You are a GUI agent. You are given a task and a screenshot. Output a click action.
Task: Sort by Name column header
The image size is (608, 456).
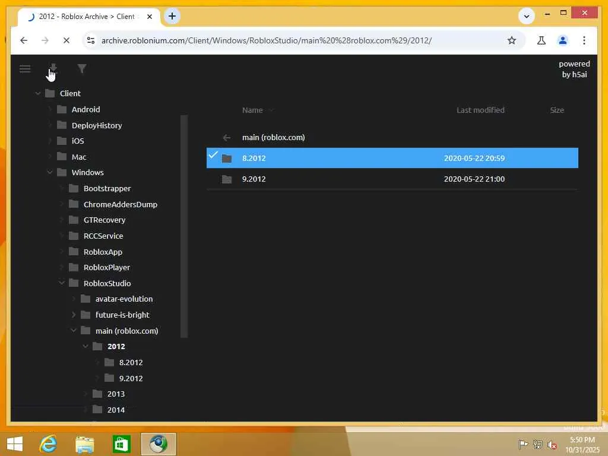252,110
